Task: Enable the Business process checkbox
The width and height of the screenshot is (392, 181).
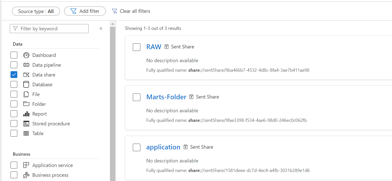Action: pyautogui.click(x=14, y=175)
